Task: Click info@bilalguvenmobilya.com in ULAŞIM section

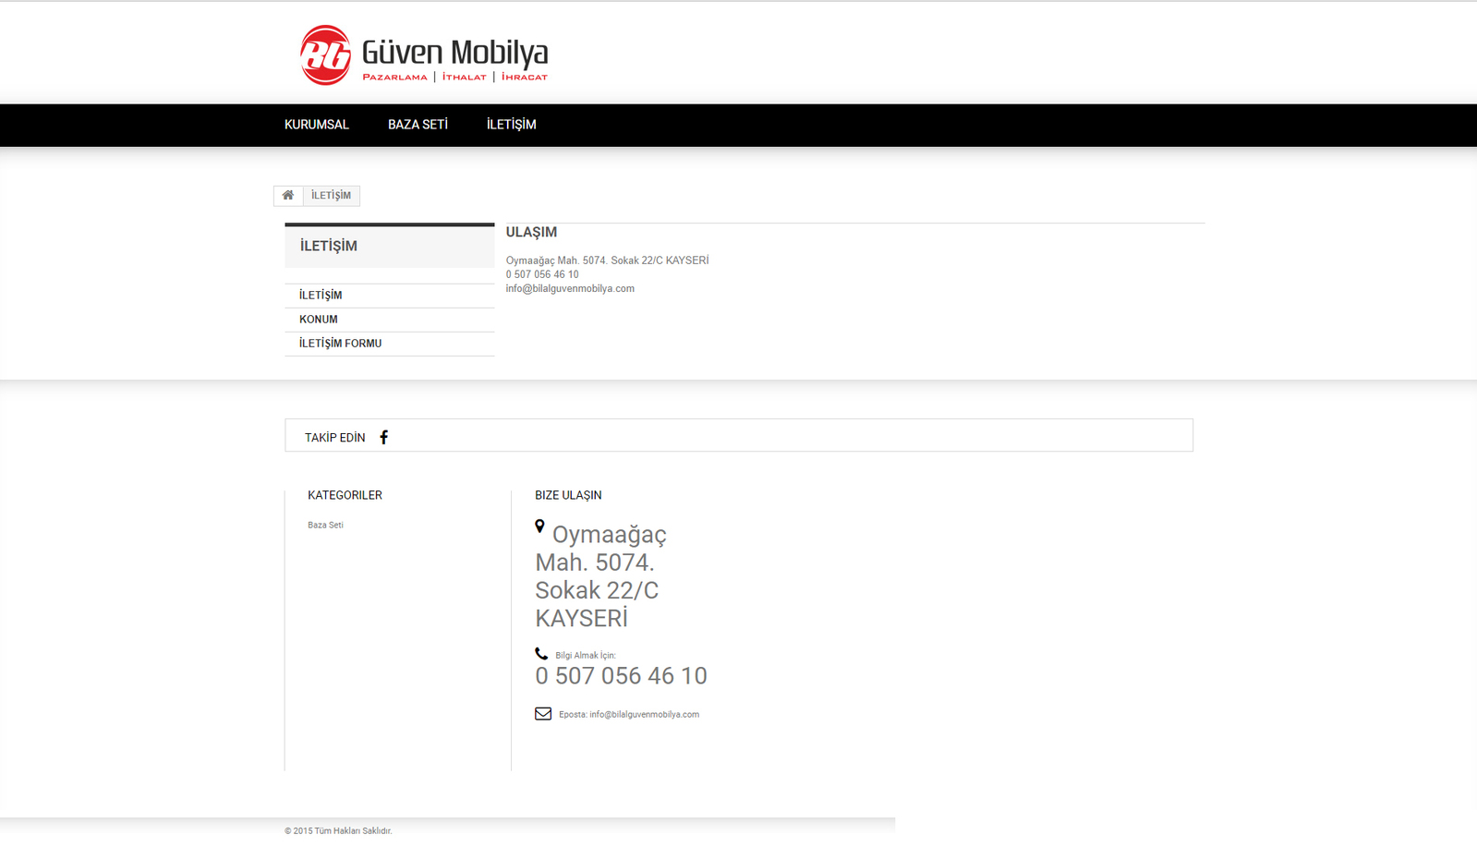Action: pyautogui.click(x=570, y=288)
